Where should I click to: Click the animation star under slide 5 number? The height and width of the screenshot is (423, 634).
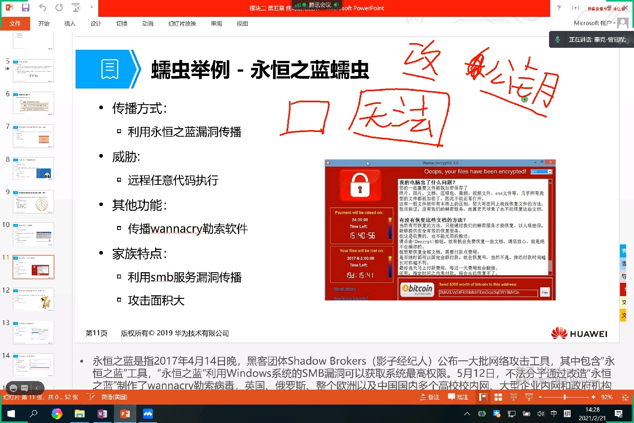7,69
